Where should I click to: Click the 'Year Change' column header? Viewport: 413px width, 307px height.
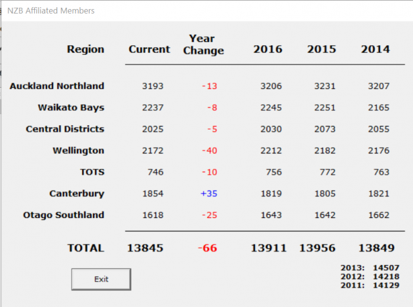[x=203, y=45]
